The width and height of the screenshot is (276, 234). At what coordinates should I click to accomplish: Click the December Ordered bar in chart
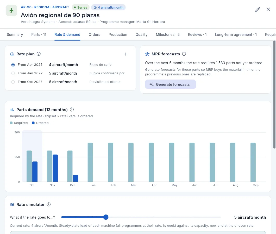76,178
